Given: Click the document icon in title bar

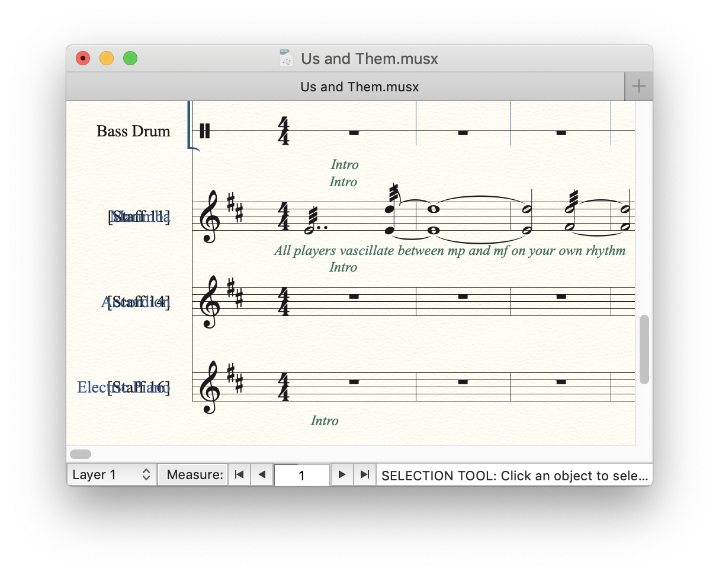Looking at the screenshot, I should click(287, 59).
